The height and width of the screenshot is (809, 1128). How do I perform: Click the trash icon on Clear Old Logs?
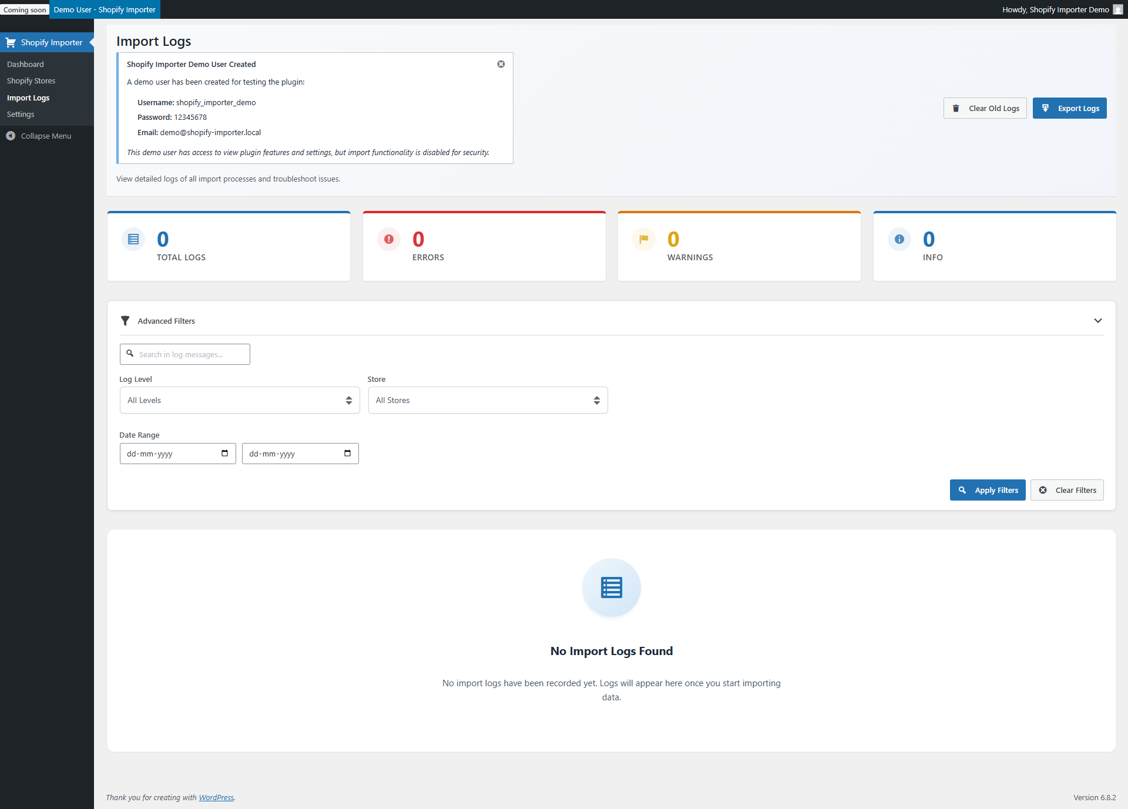tap(956, 108)
